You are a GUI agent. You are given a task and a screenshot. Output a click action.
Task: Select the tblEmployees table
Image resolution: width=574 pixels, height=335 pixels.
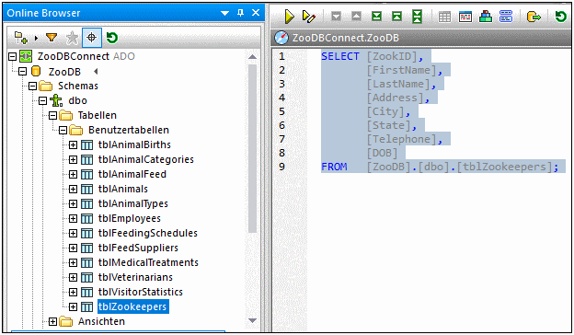coord(129,218)
